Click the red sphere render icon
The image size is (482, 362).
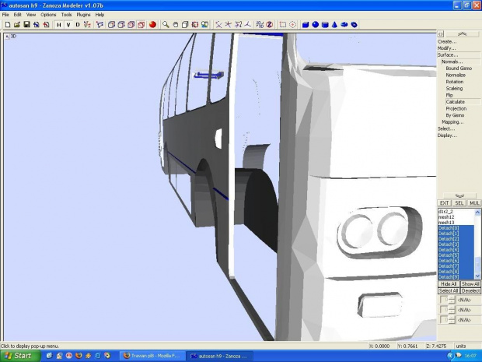click(x=152, y=24)
